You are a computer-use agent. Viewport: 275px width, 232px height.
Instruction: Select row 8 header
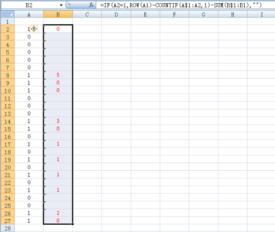coord(7,75)
